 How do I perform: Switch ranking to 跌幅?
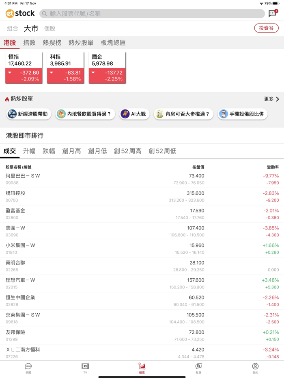[x=49, y=151]
